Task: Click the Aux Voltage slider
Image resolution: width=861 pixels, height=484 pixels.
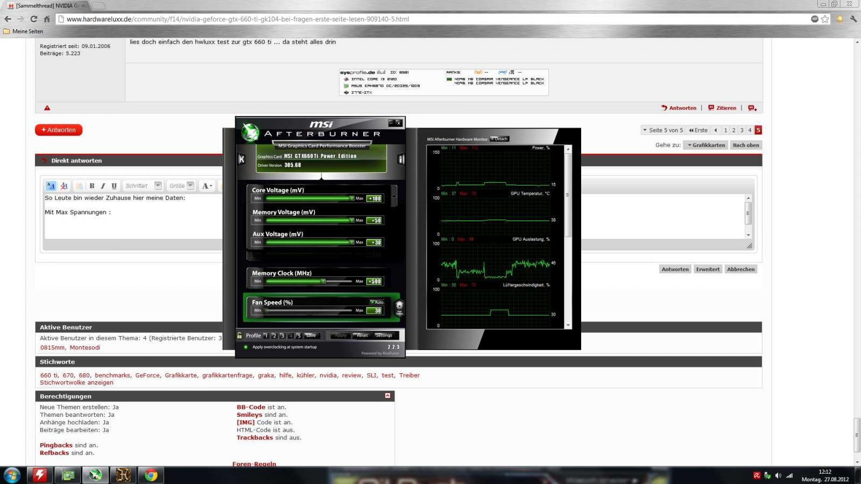Action: (x=309, y=243)
